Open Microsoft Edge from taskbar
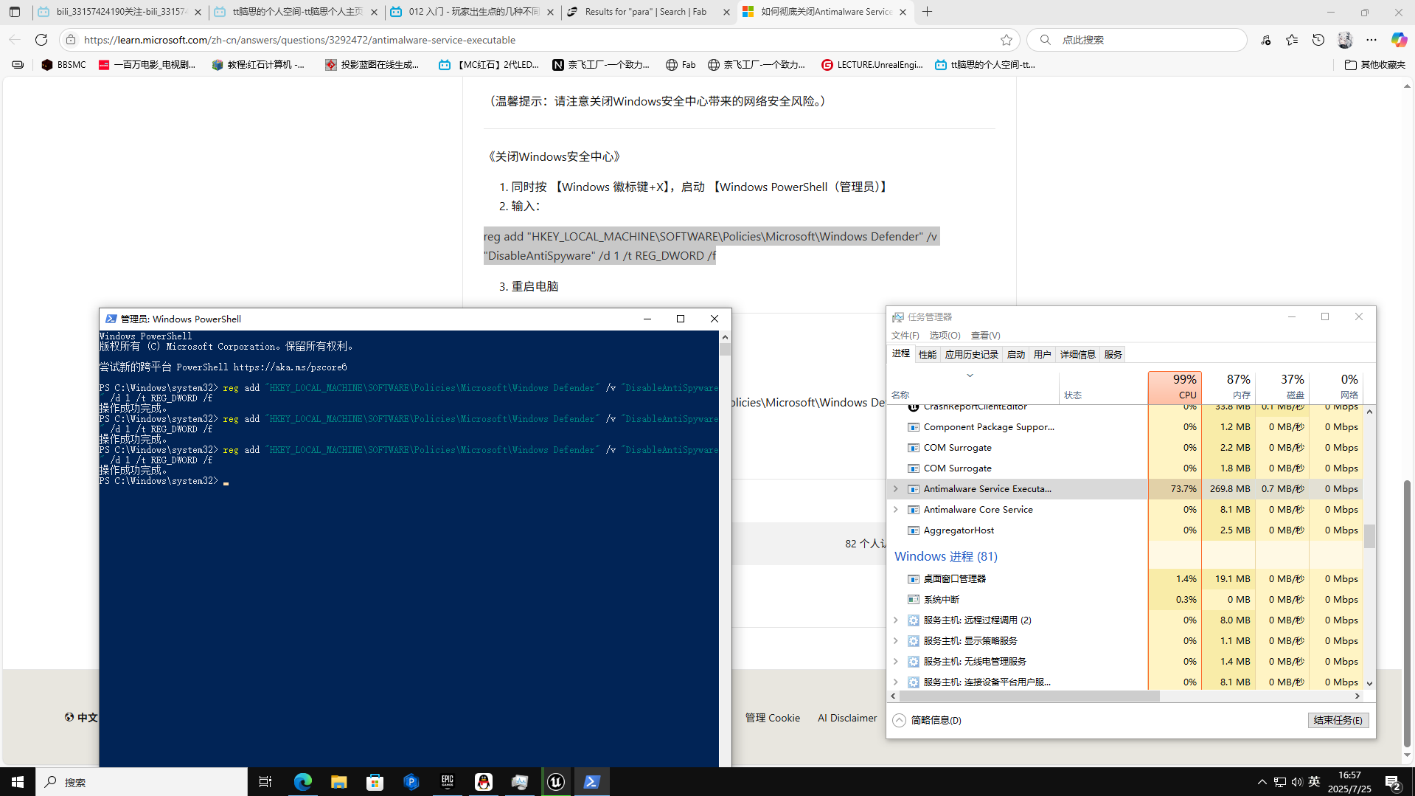 (x=302, y=782)
